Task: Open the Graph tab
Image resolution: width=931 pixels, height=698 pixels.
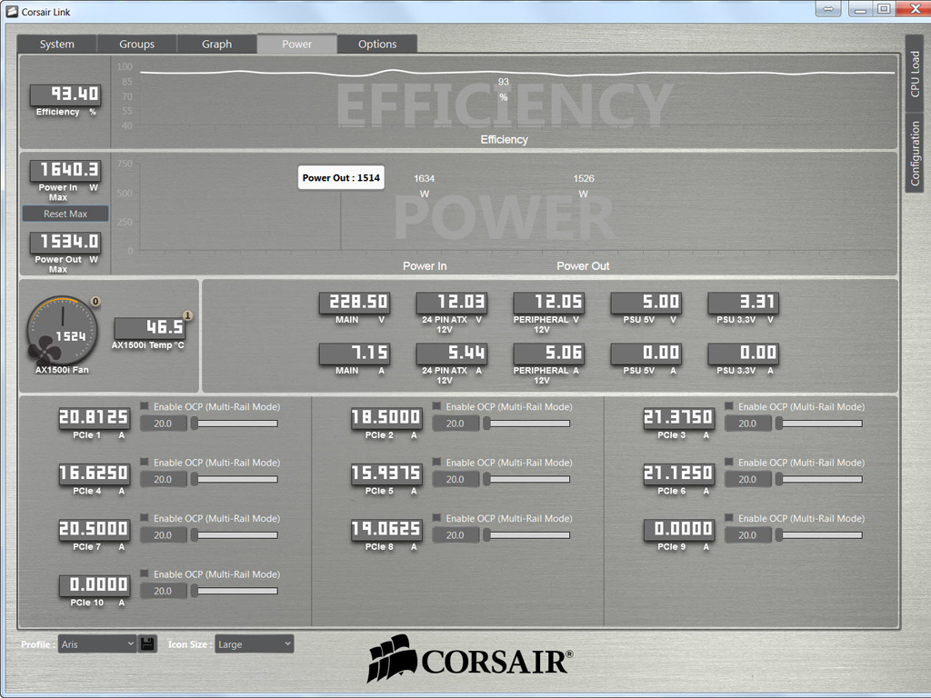Action: pyautogui.click(x=216, y=44)
